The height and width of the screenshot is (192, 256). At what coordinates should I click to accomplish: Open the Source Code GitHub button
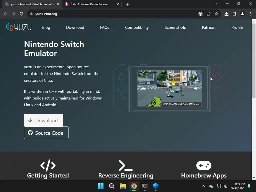click(x=46, y=133)
